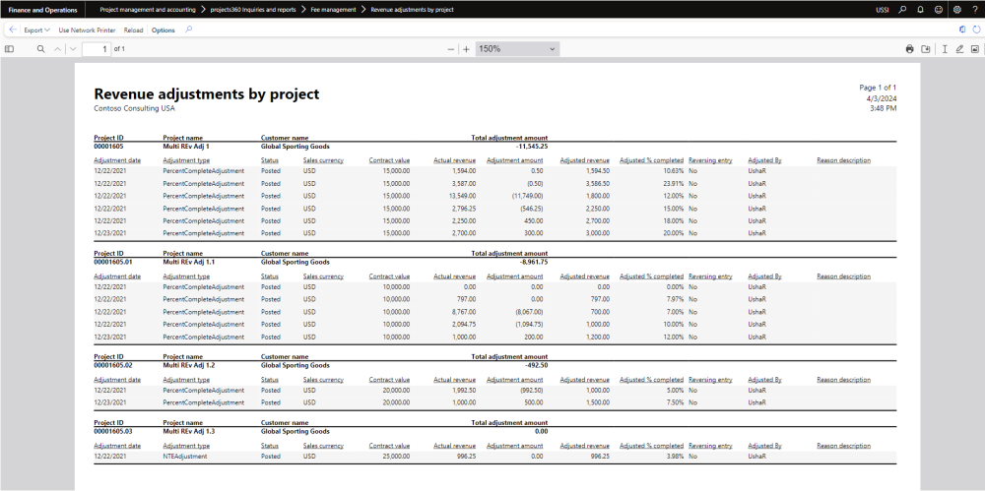985x491 pixels.
Task: Click project name Multi REv Adj 1.2
Action: pyautogui.click(x=189, y=365)
